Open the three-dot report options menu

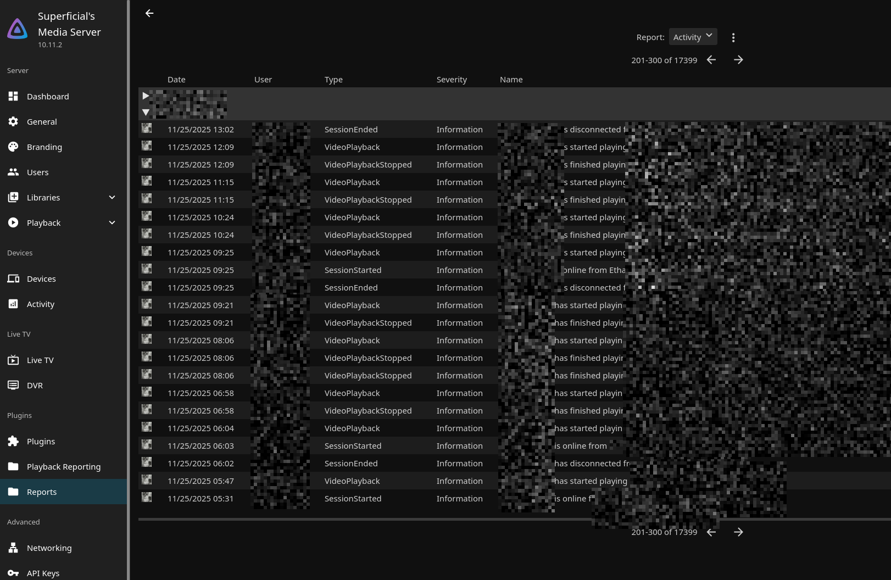click(x=733, y=37)
